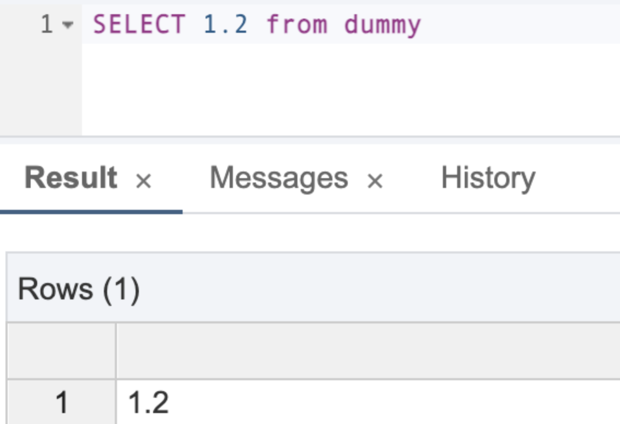This screenshot has width=620, height=424.
Task: Close the Messages tab
Action: [374, 179]
